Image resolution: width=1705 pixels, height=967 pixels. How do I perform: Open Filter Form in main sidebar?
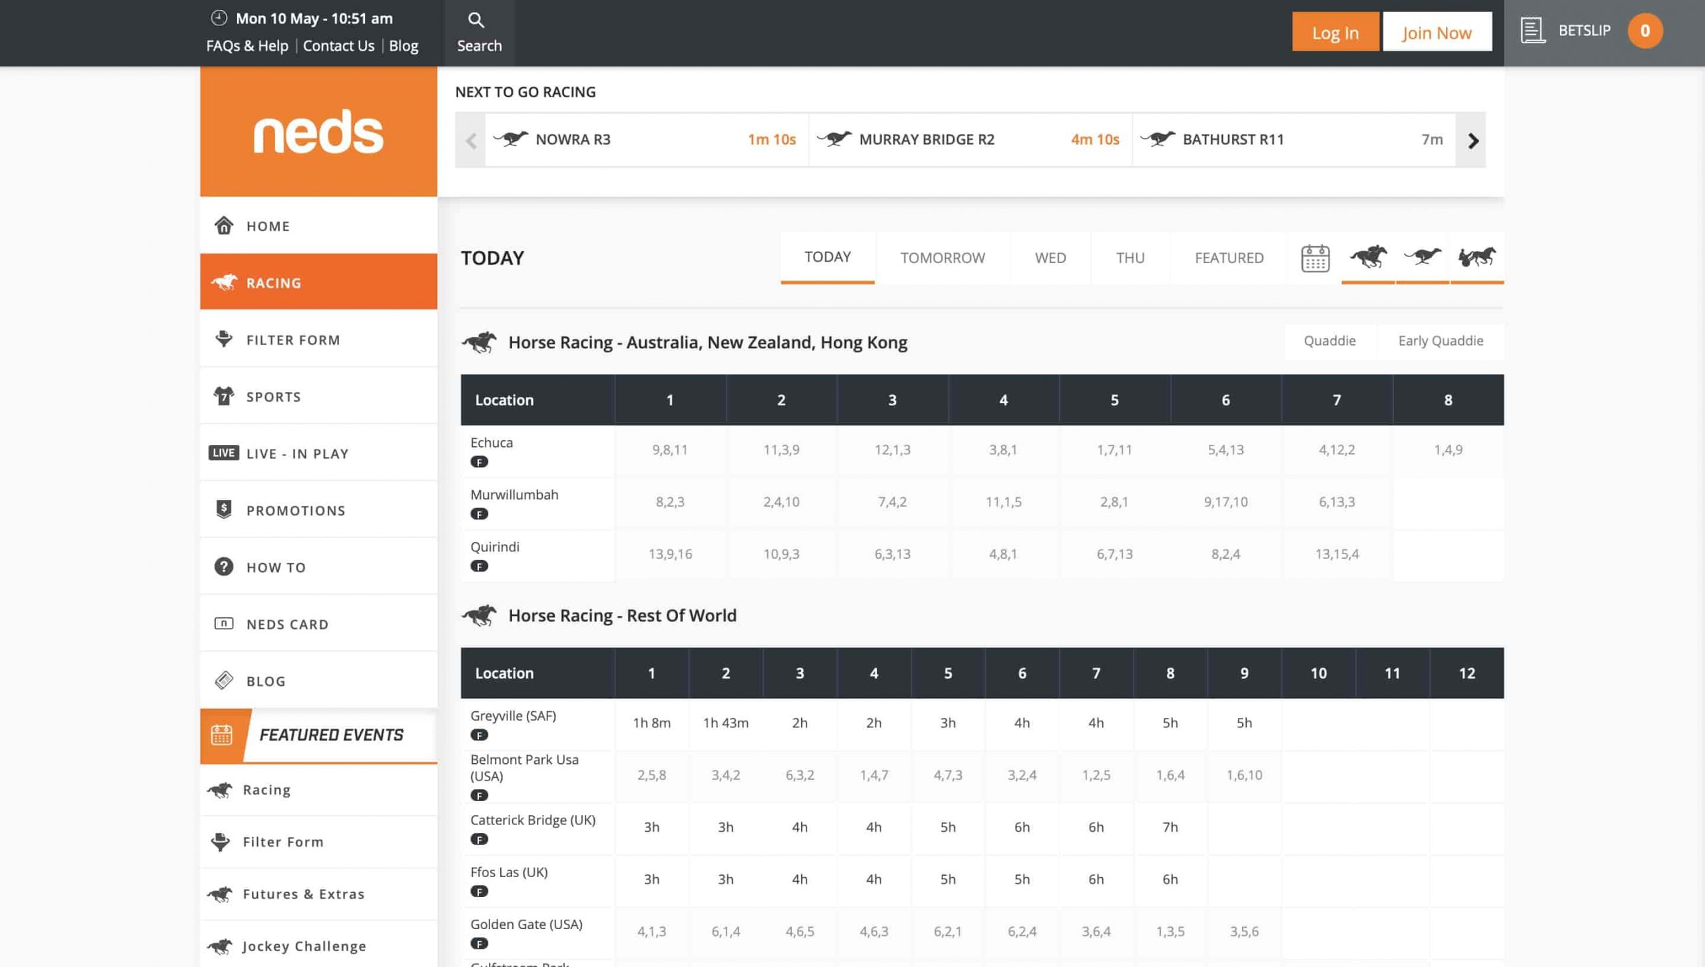tap(318, 339)
